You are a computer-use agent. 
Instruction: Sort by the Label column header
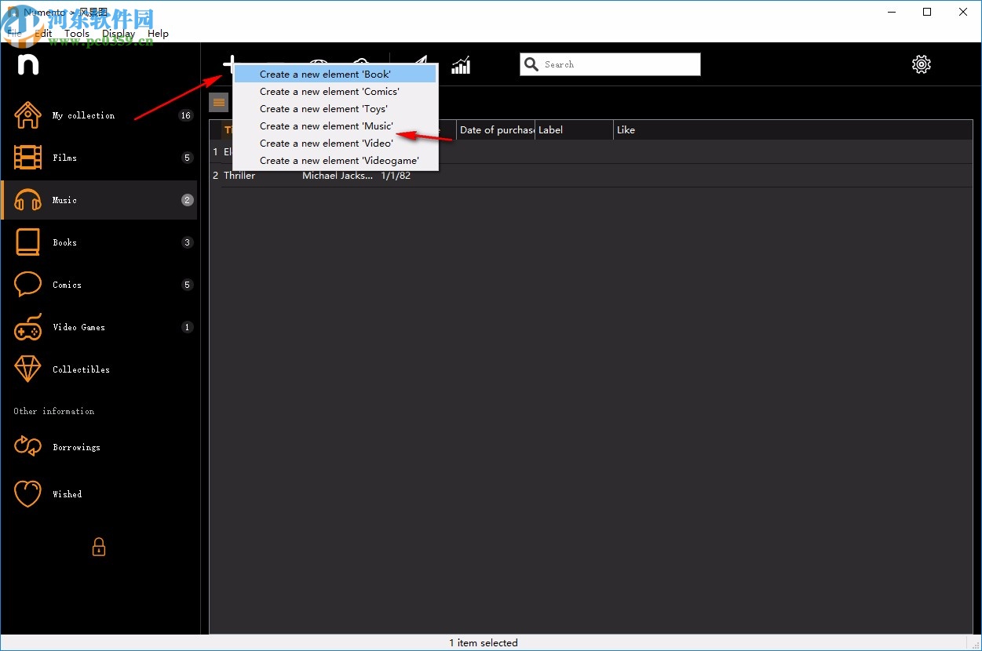(x=575, y=130)
